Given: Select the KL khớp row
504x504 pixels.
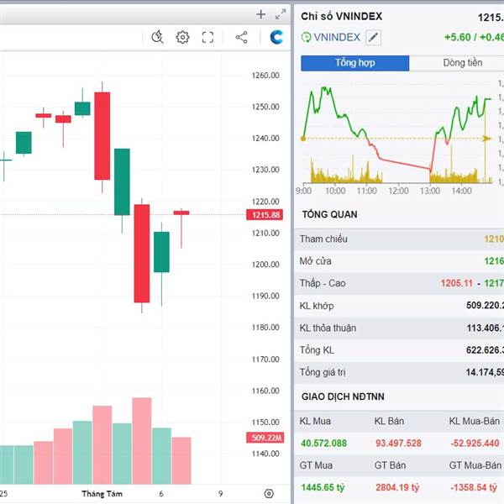Looking at the screenshot, I should point(399,306).
